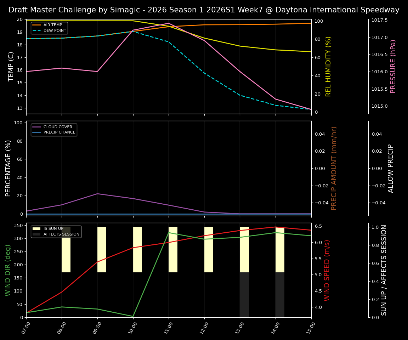
Task: Toggle the AIR TEMP legend entry
Action: point(52,25)
